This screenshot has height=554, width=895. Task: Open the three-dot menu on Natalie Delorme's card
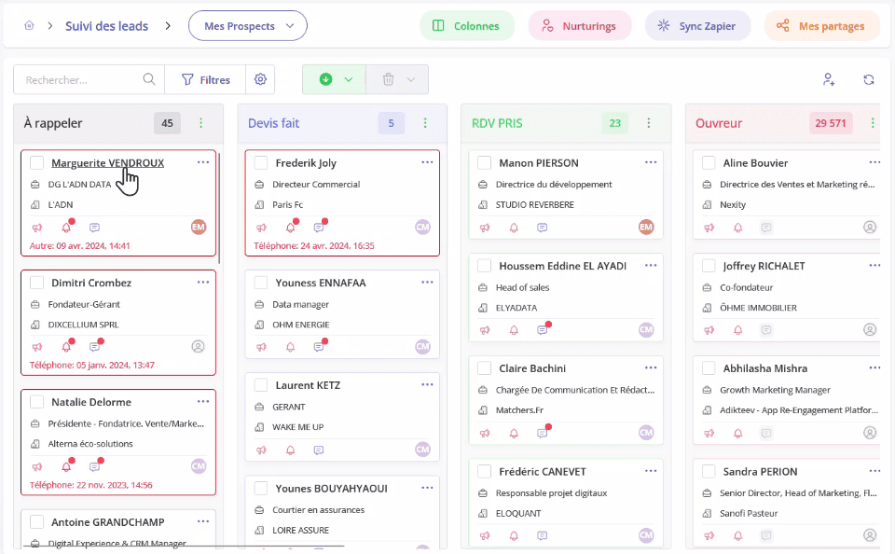click(x=204, y=401)
